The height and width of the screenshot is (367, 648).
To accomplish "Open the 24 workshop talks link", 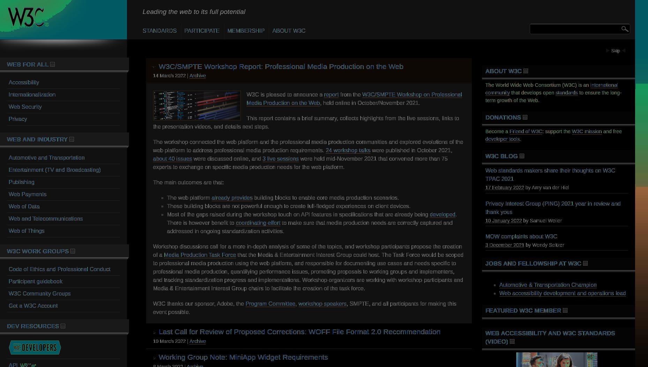I will [x=348, y=150].
